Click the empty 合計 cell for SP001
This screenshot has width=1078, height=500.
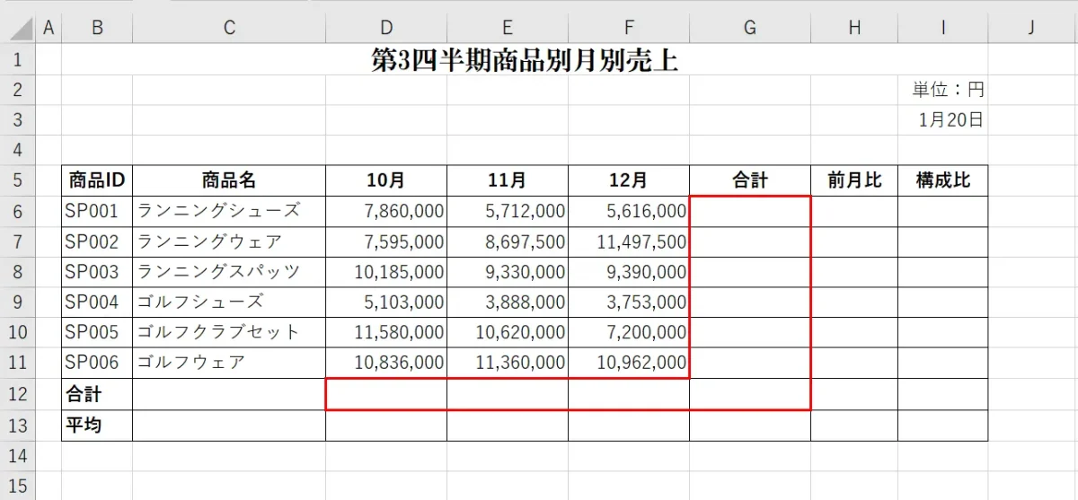click(x=749, y=211)
